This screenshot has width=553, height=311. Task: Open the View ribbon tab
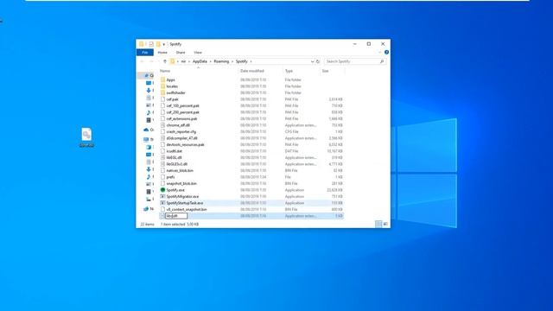coord(198,53)
